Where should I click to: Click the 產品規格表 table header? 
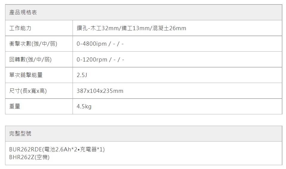point(23,13)
